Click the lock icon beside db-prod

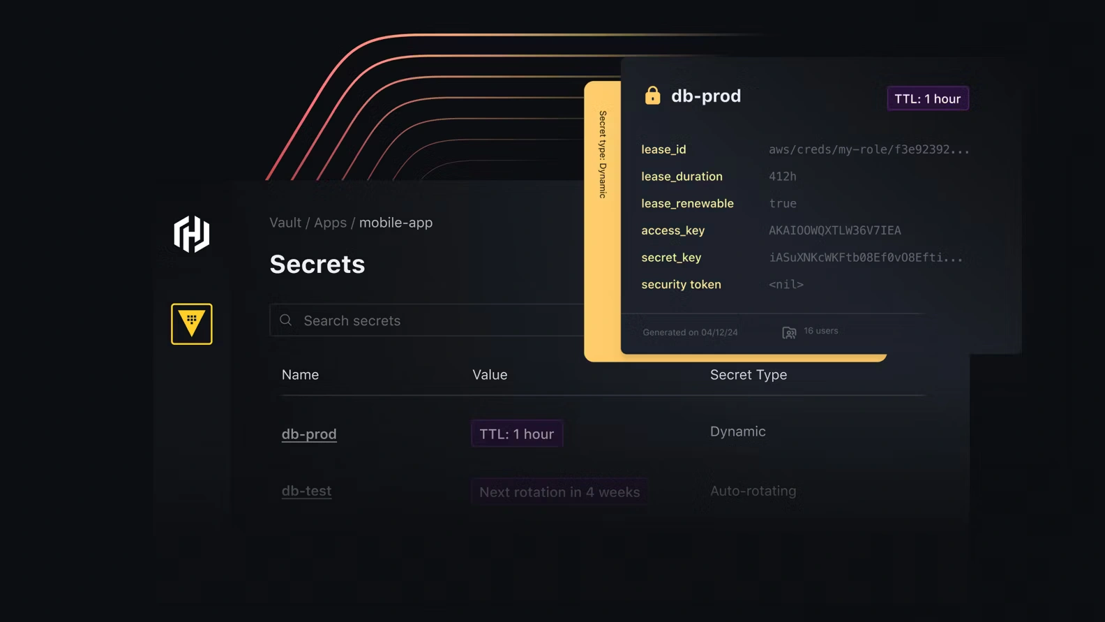pos(652,96)
